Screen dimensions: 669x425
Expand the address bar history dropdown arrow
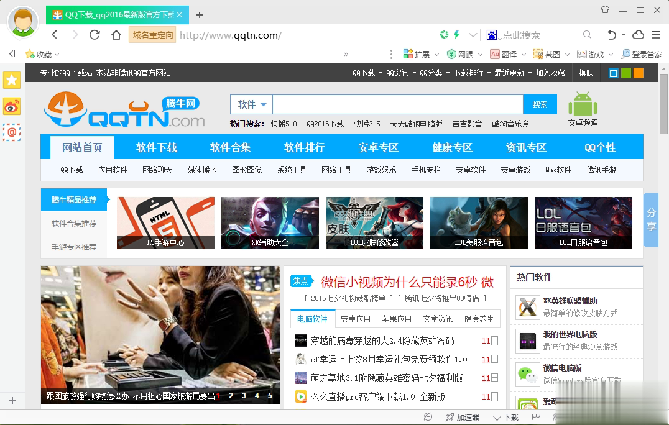click(473, 35)
